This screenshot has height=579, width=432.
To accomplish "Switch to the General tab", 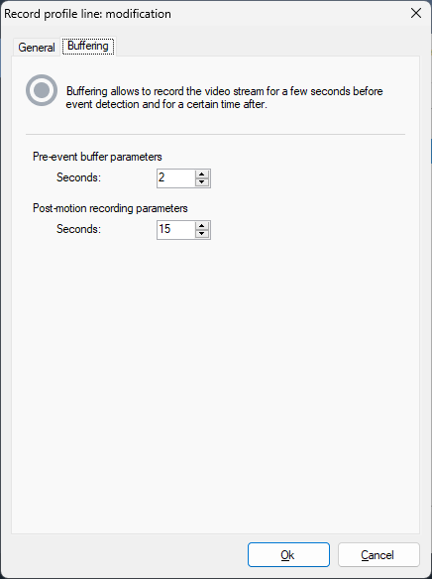I will [37, 48].
